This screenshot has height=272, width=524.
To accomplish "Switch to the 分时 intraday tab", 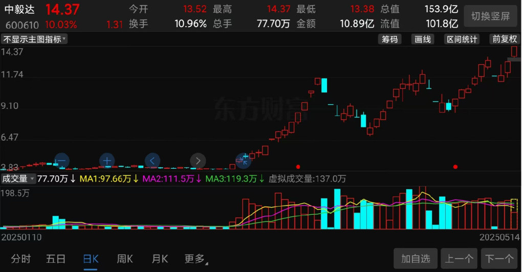I will [x=20, y=259].
